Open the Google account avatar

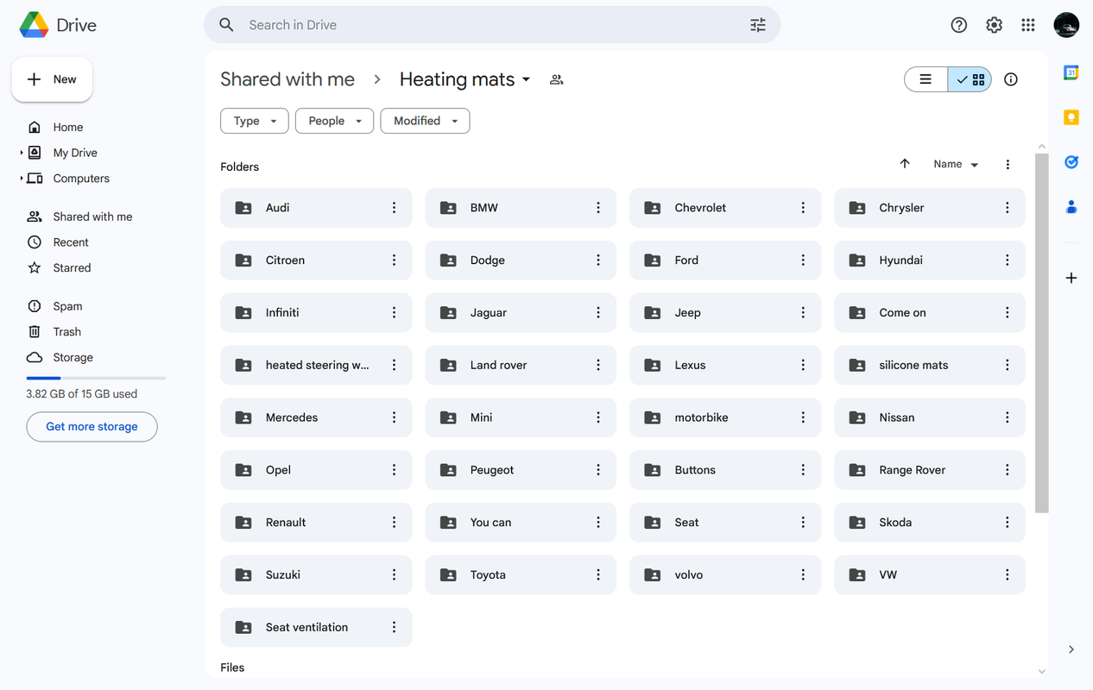[x=1066, y=25]
